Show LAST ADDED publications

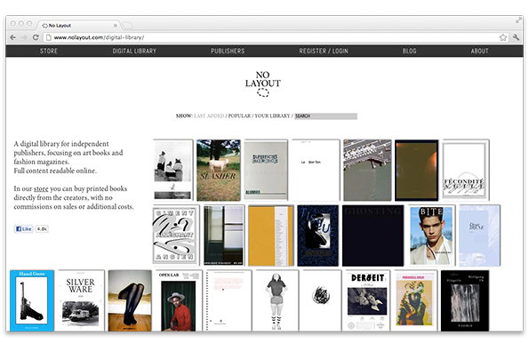209,116
